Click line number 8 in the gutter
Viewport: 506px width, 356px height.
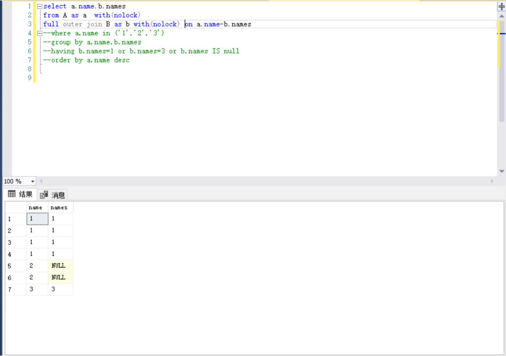29,69
